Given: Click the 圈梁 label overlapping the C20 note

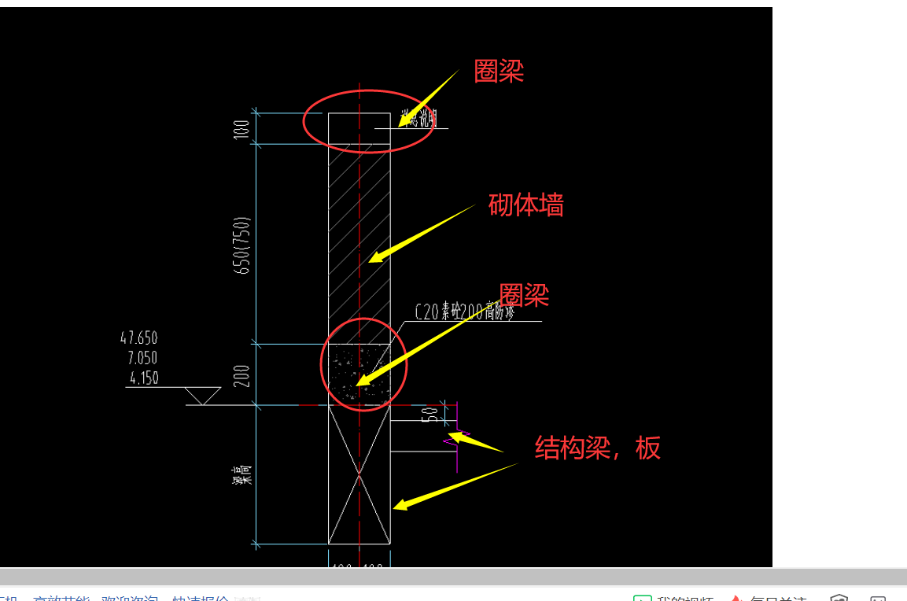Looking at the screenshot, I should pyautogui.click(x=523, y=295).
